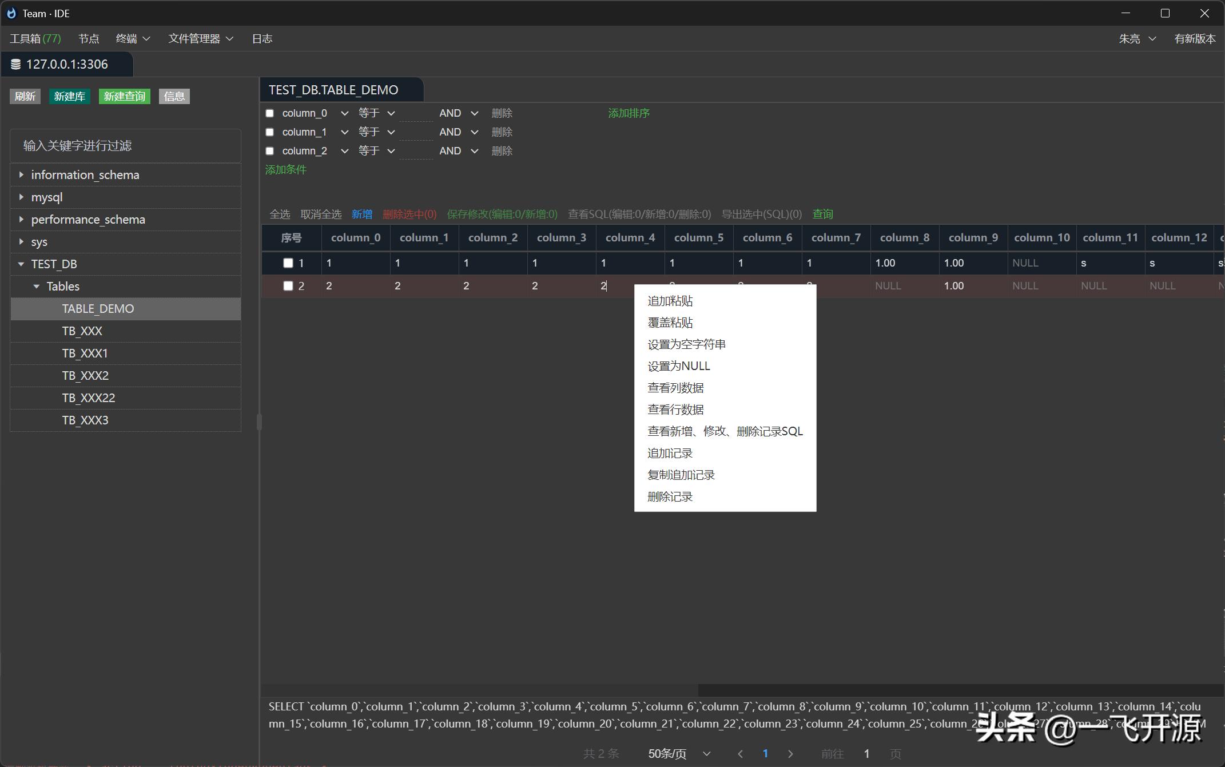Click the Team IDE flame logo
Viewport: 1225px width, 767px height.
[11, 13]
